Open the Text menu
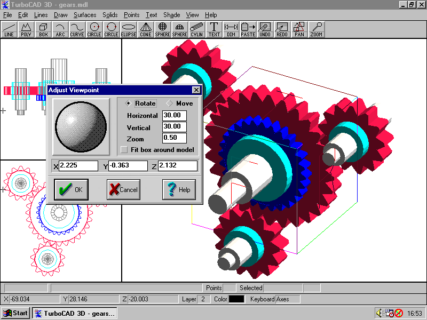The image size is (427, 320). click(152, 15)
